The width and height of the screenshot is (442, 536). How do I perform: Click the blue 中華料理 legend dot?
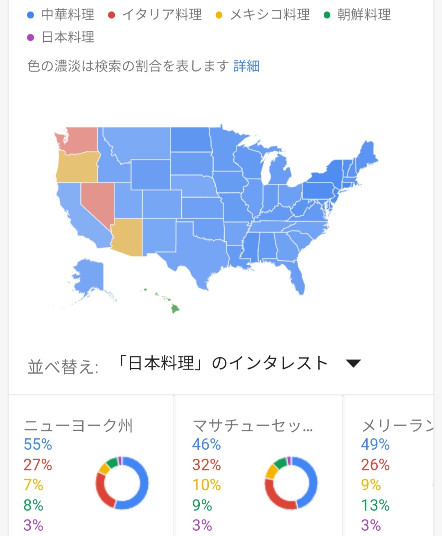30,15
